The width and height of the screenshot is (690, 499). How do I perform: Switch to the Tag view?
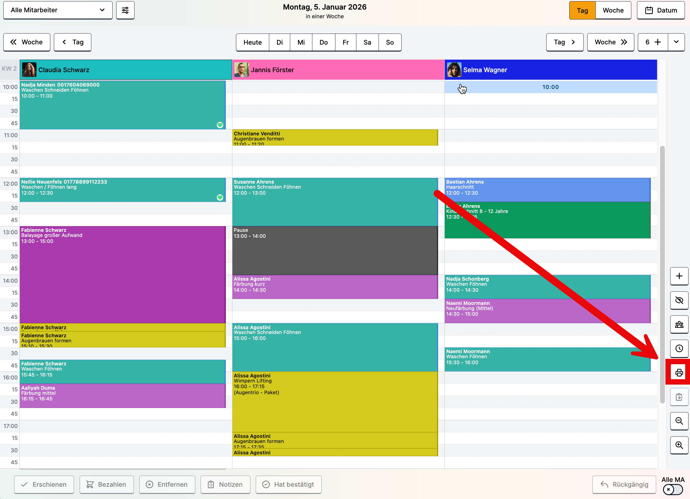click(x=582, y=10)
